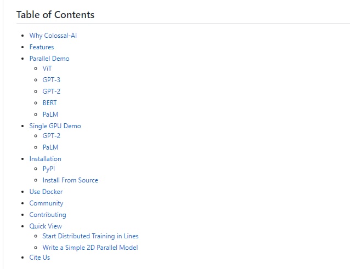Open Write a Simple 2D Parallel Model
Screen dimensions: 350x269
pos(90,248)
